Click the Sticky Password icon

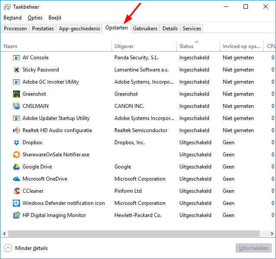click(x=16, y=70)
